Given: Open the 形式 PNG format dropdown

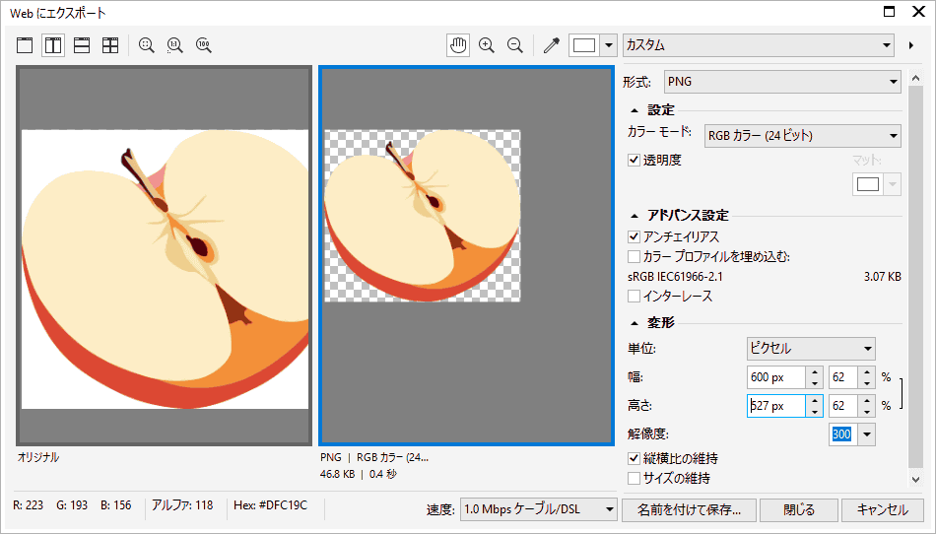Looking at the screenshot, I should (782, 82).
